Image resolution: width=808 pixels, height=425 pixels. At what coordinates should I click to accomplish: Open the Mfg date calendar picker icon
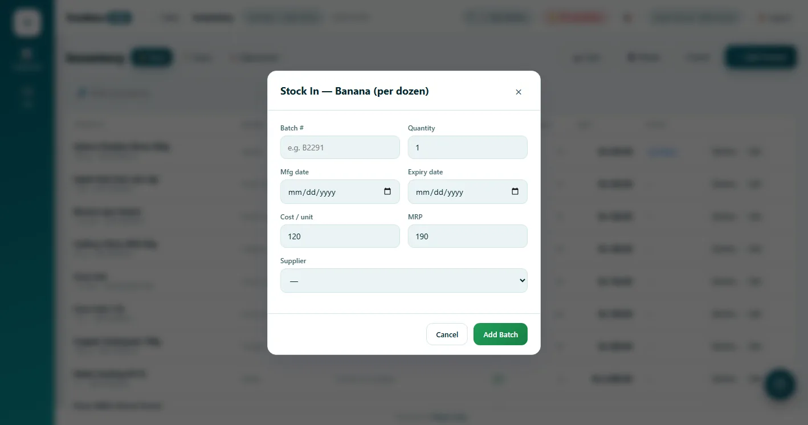coord(387,191)
